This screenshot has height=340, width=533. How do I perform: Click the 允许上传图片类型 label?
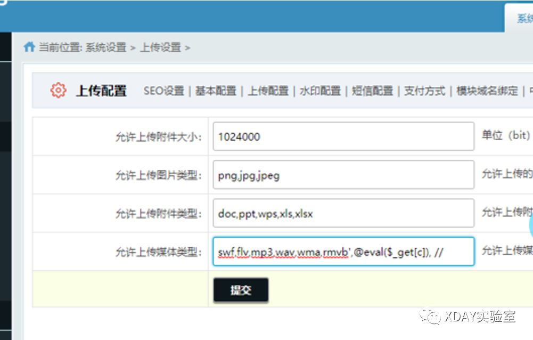(x=159, y=175)
